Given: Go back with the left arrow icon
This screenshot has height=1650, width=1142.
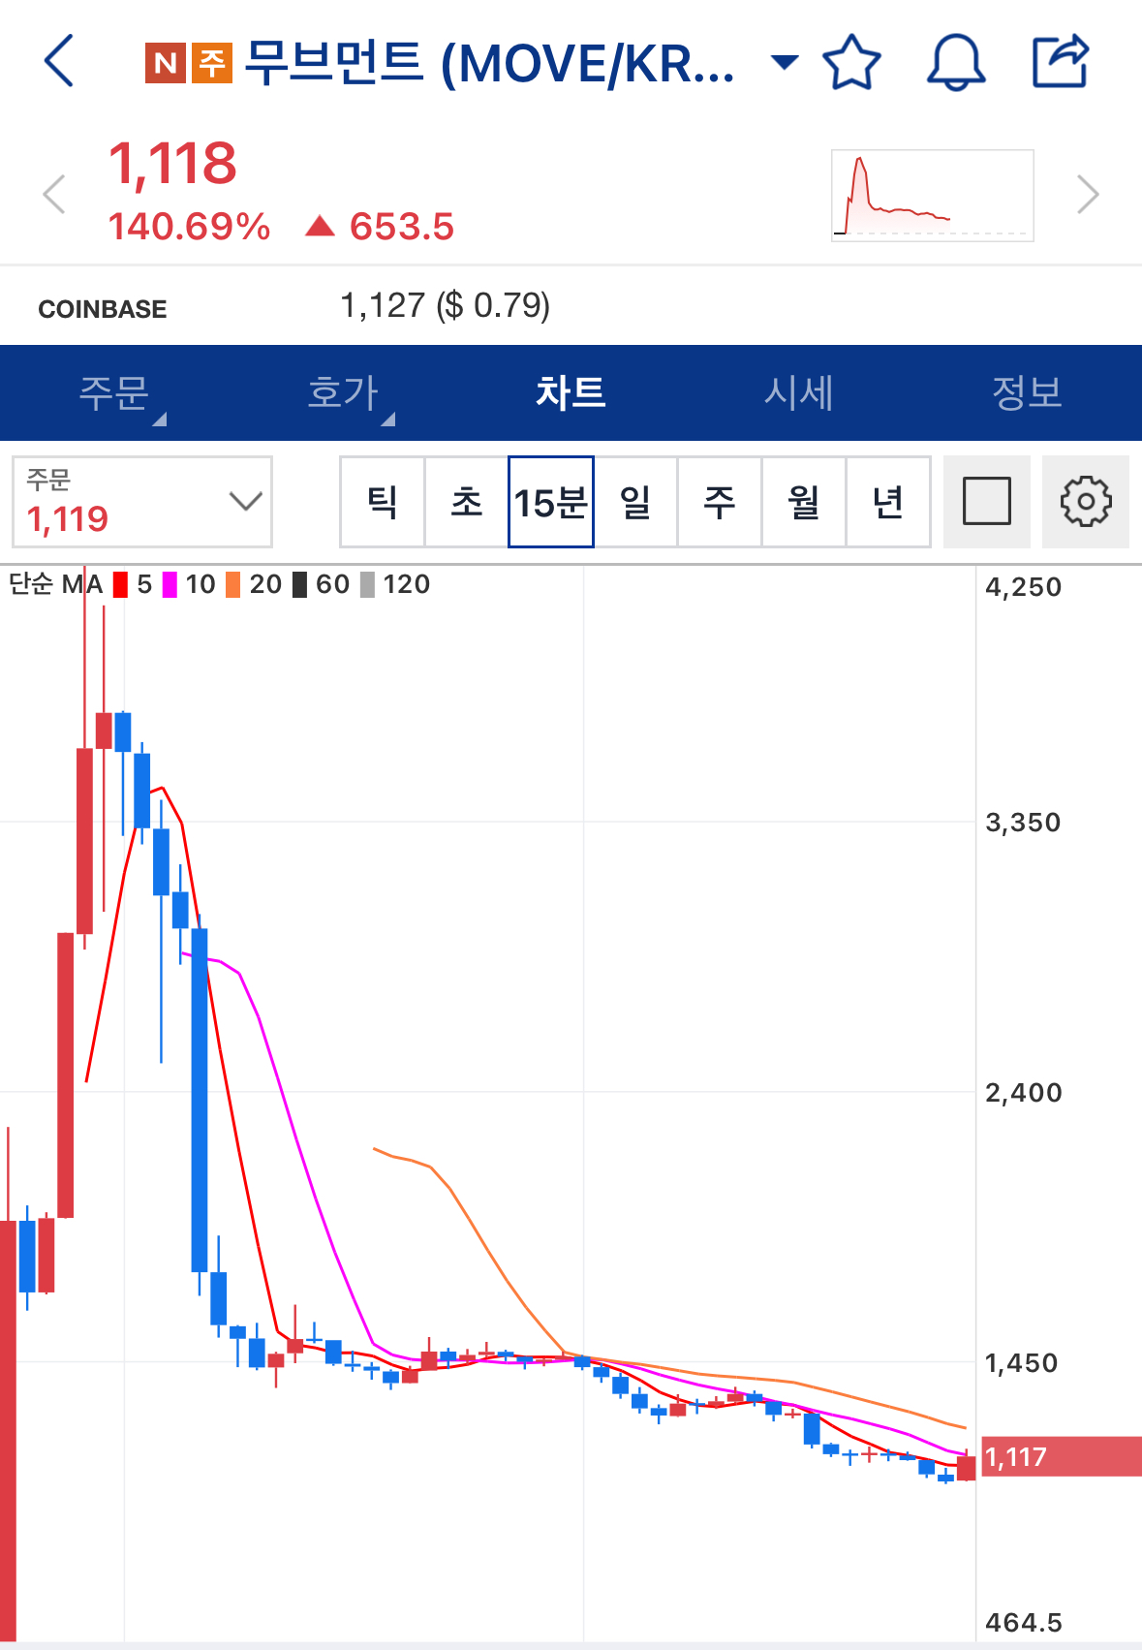Looking at the screenshot, I should (59, 61).
